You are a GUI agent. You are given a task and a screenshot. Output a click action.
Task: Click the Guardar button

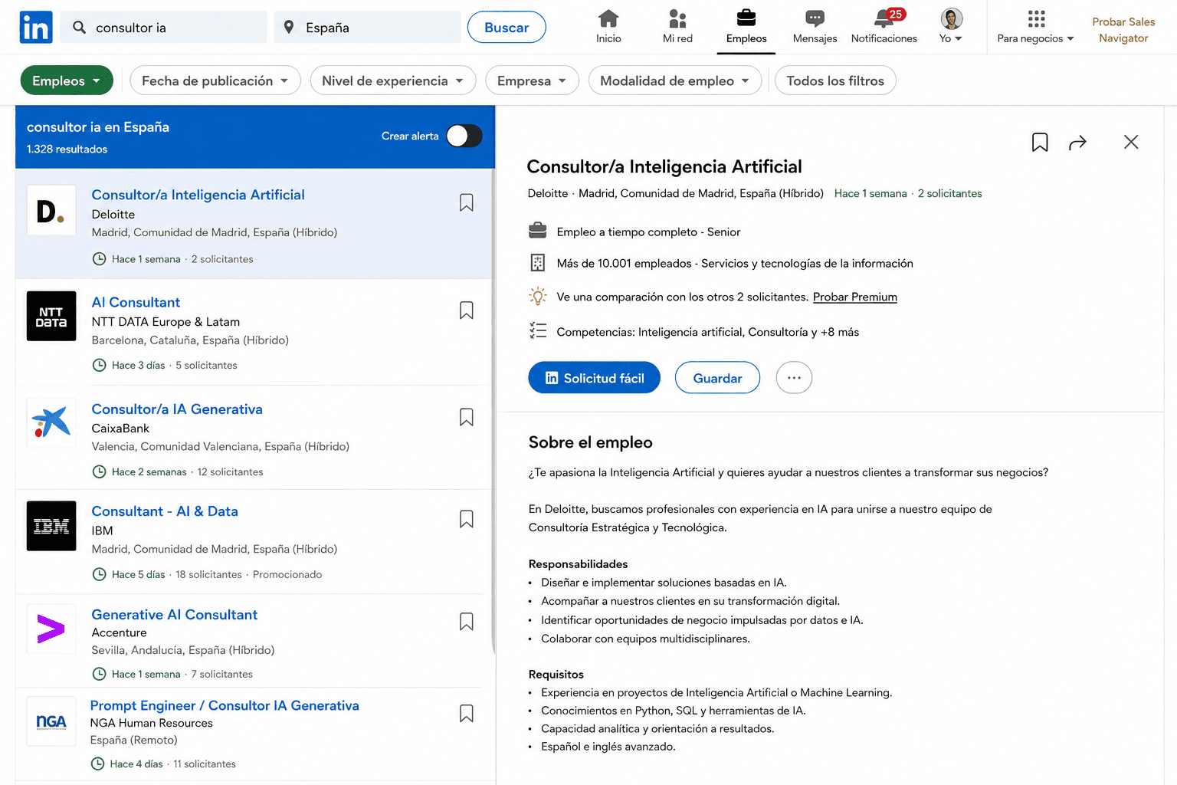pyautogui.click(x=717, y=378)
